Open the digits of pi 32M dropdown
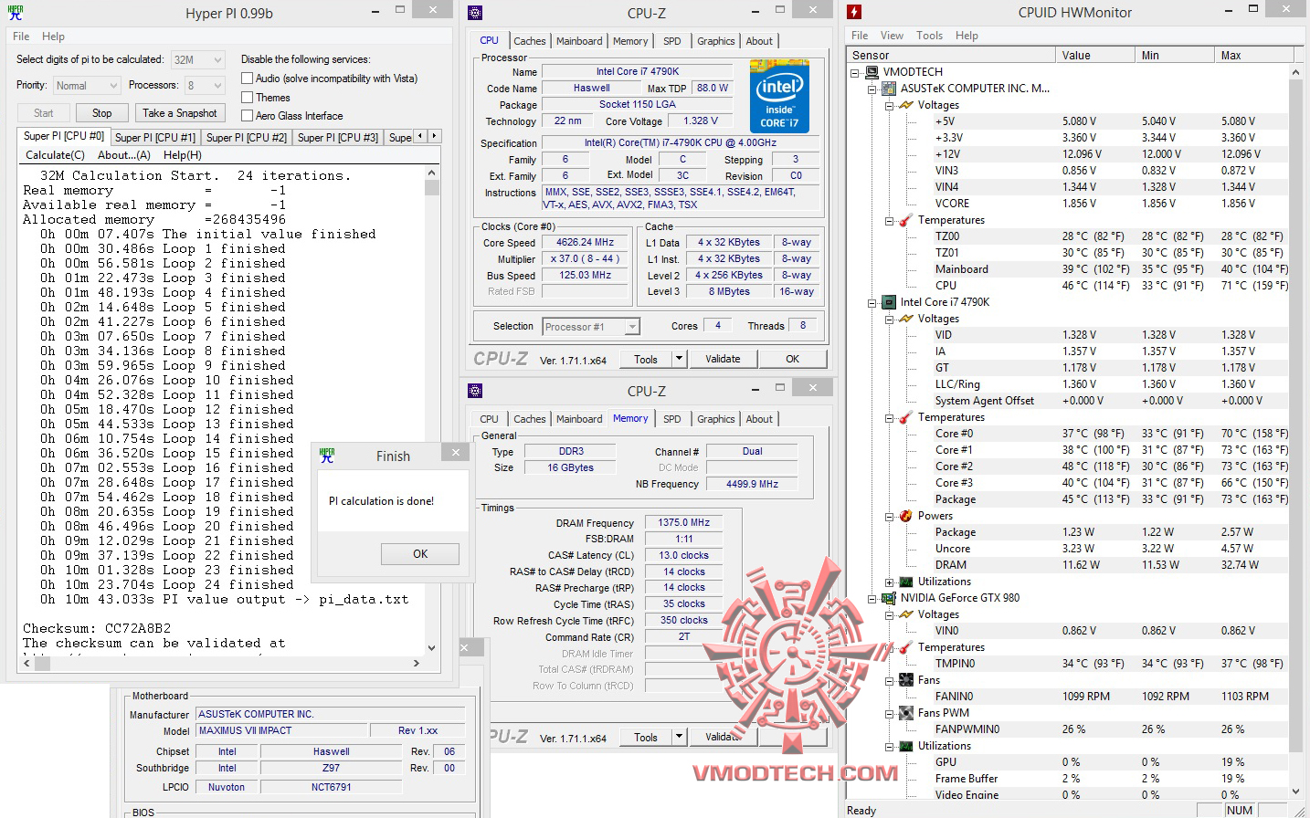The height and width of the screenshot is (818, 1310). click(x=197, y=60)
